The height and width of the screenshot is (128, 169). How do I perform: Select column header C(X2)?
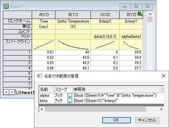[x=105, y=15]
